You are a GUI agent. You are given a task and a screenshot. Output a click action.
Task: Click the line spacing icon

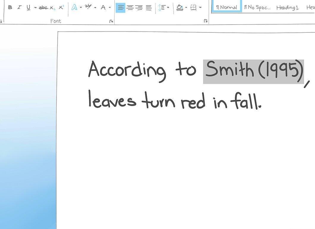(x=161, y=8)
